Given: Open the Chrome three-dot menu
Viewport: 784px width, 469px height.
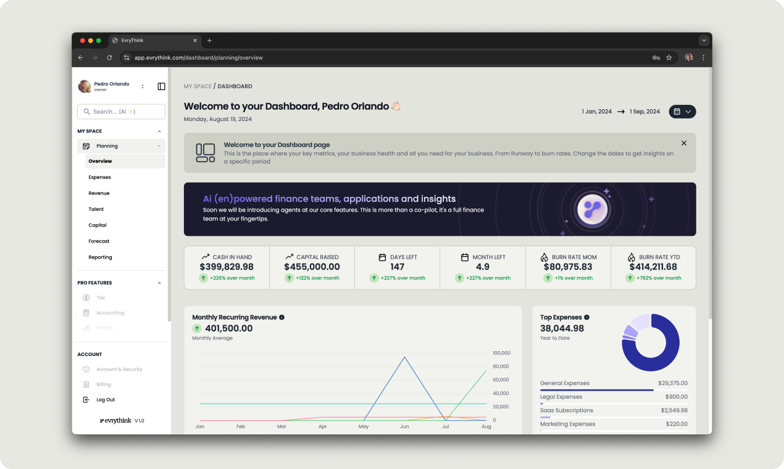Looking at the screenshot, I should (x=703, y=57).
